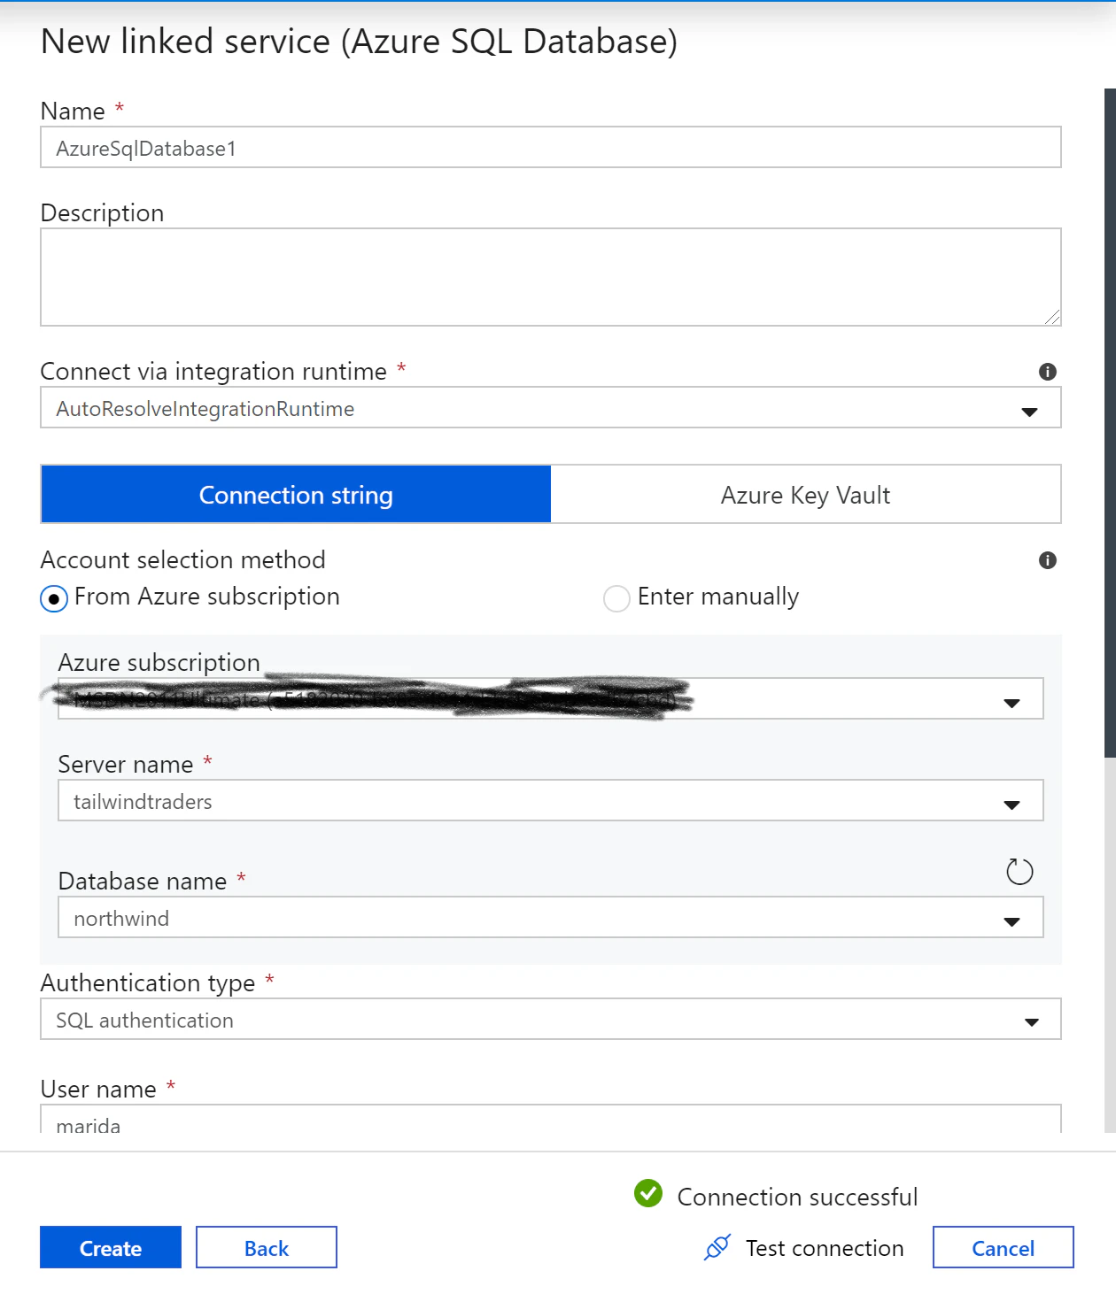This screenshot has width=1116, height=1294.
Task: Click the Back button
Action: [x=267, y=1247]
